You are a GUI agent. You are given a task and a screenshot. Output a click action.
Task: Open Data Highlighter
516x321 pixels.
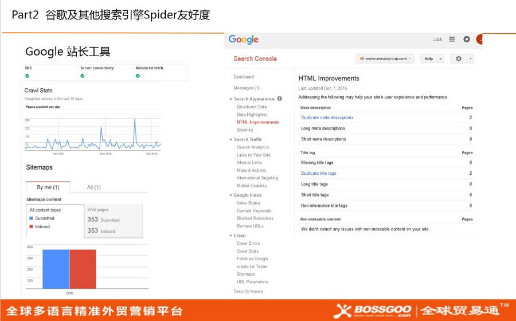coord(252,115)
